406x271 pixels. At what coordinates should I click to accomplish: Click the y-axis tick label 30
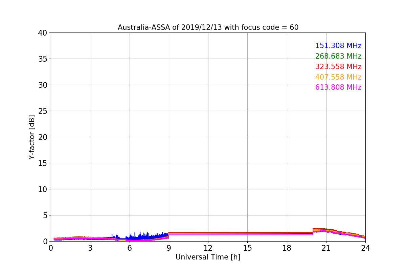[43, 85]
